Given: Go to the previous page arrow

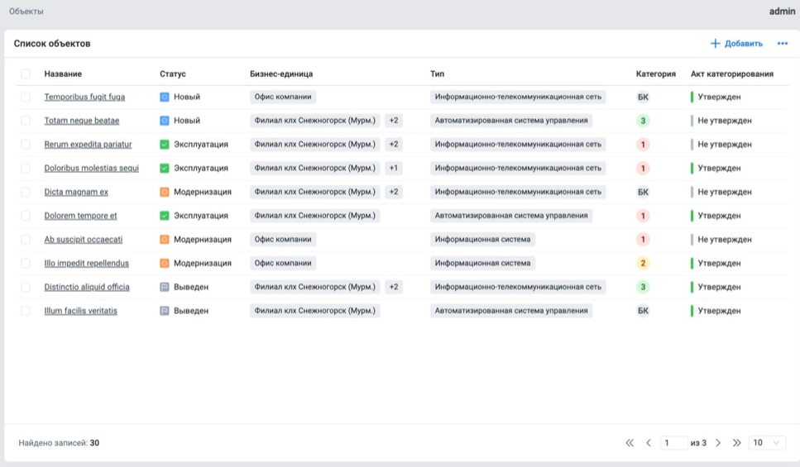Looking at the screenshot, I should pos(649,443).
